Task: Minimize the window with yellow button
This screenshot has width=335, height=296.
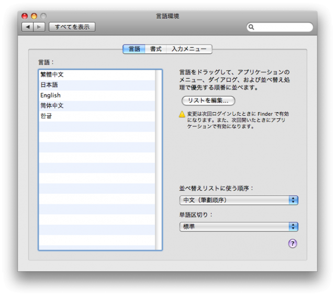Action: (x=34, y=16)
